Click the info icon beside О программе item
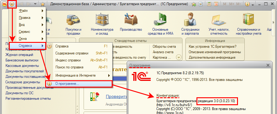Screen dimensions: 277x114 point(49,84)
